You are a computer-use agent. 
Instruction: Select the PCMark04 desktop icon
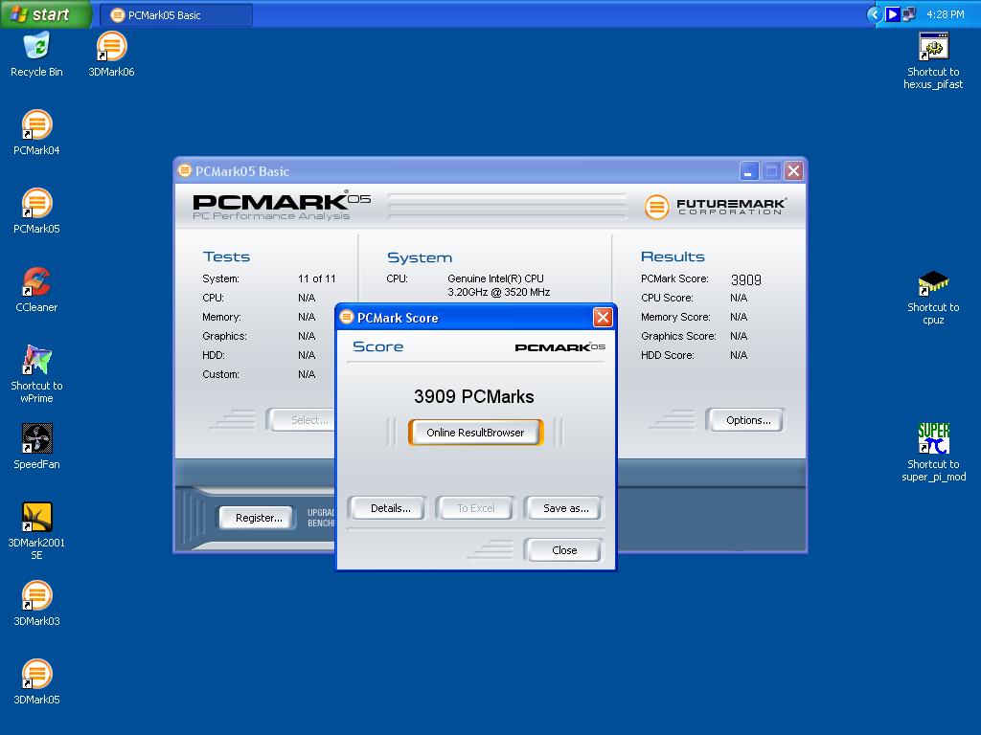click(36, 125)
